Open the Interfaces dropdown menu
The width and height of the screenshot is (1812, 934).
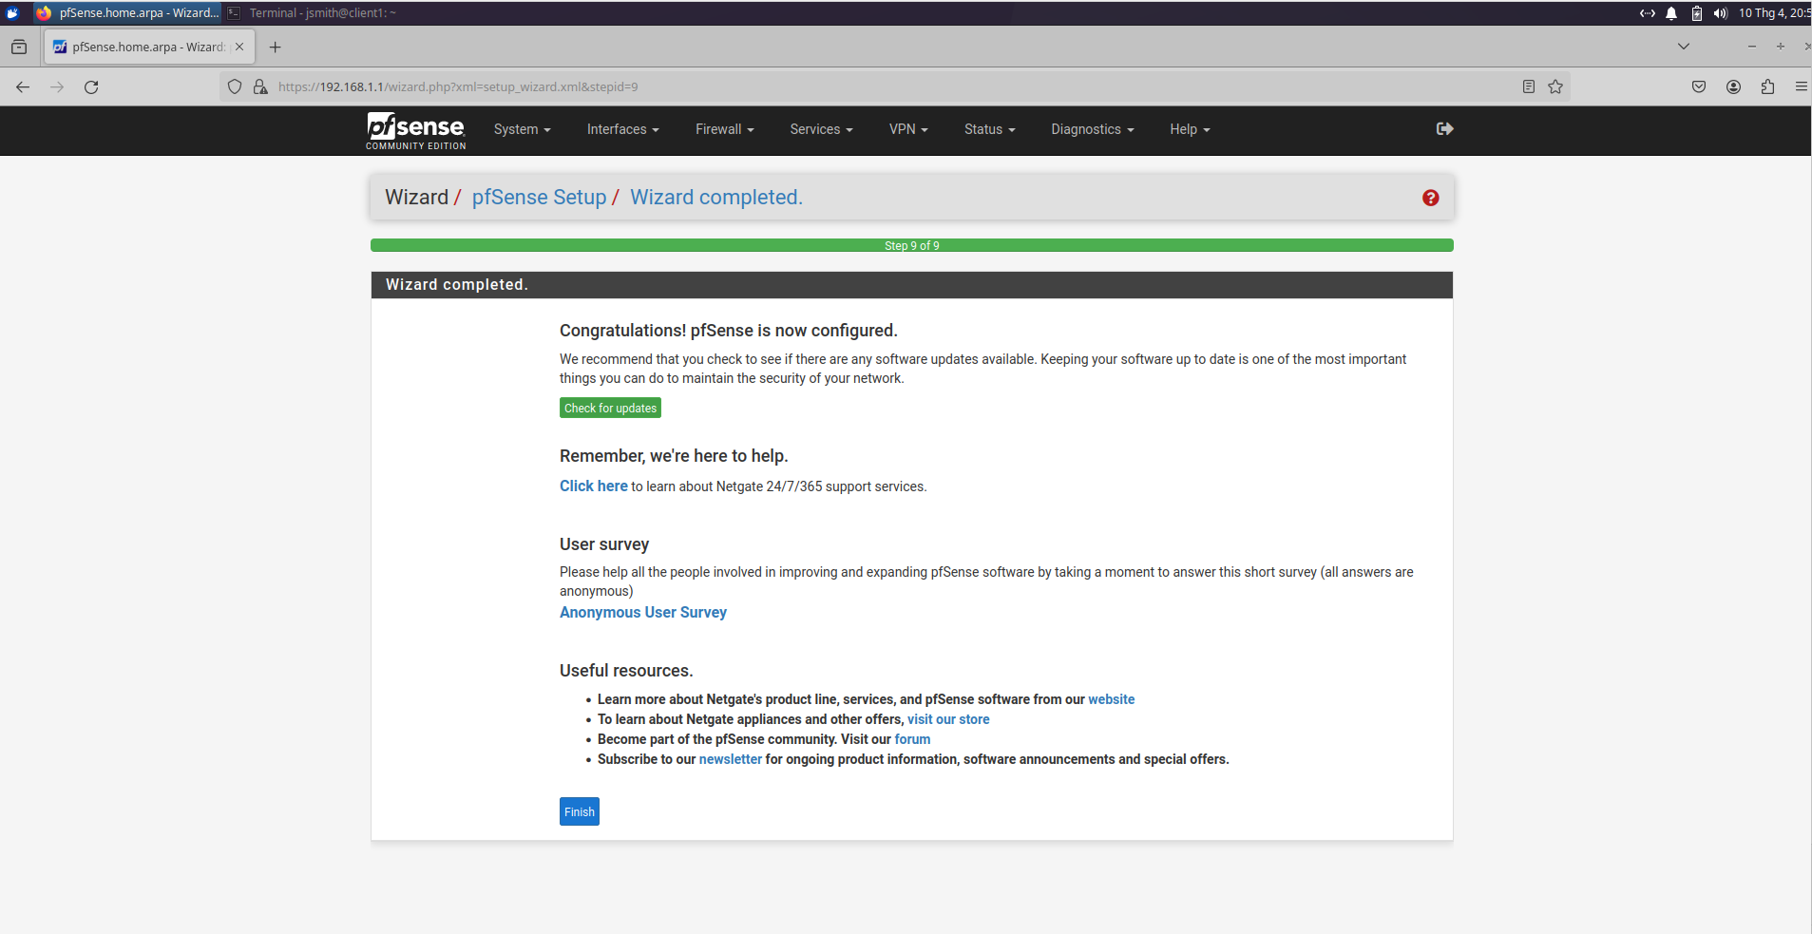point(622,129)
